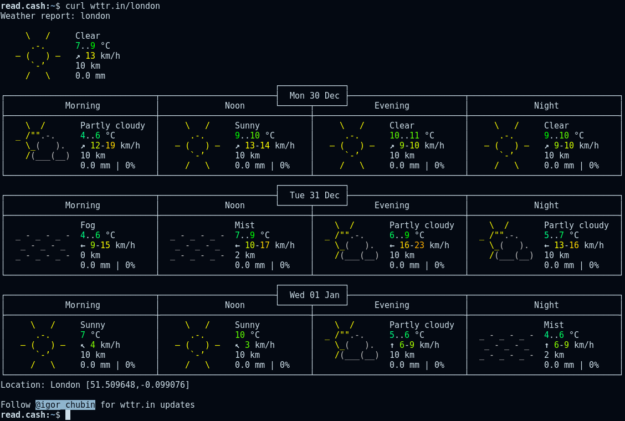Click the 'Night' header under Mon 30 Dec
This screenshot has width=625, height=421.
pyautogui.click(x=546, y=106)
